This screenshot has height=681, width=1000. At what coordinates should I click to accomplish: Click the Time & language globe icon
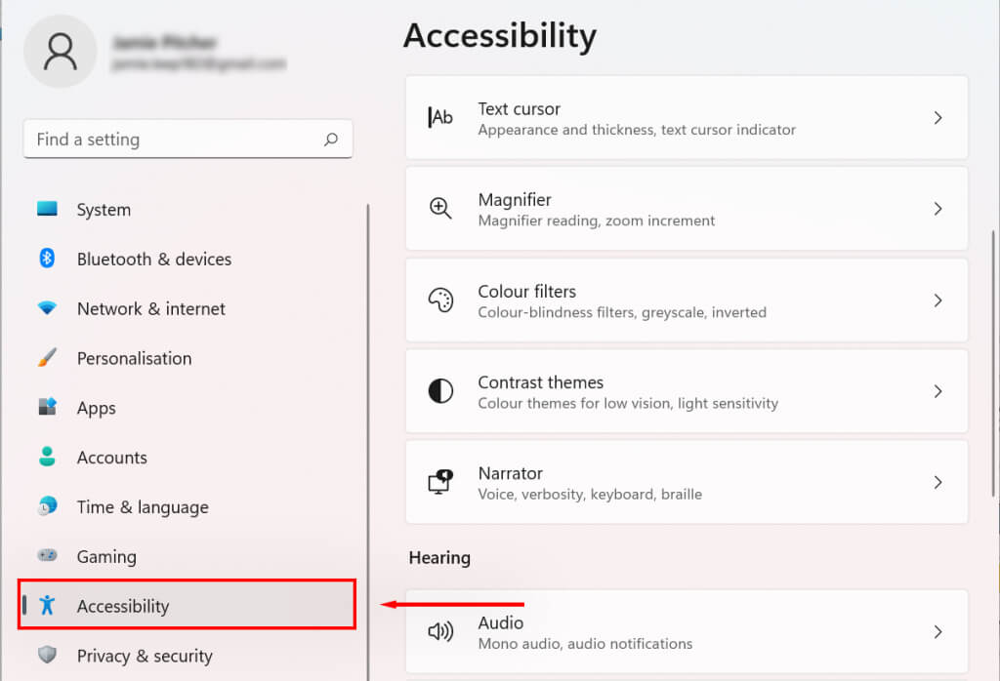pos(47,506)
